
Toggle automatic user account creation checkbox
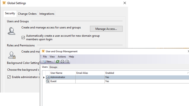(x=23, y=38)
